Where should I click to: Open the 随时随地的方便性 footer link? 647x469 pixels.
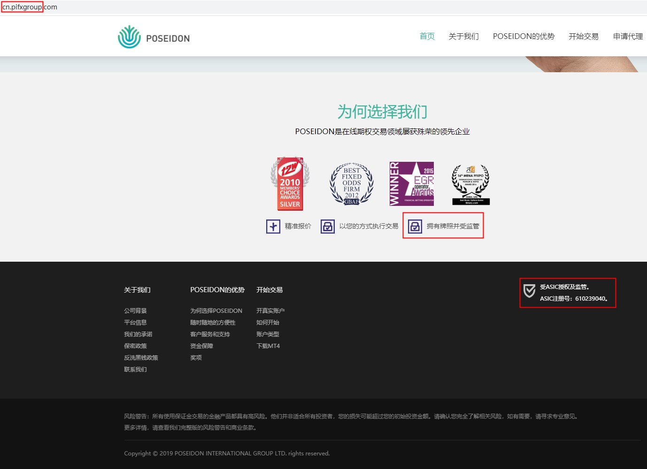(213, 322)
